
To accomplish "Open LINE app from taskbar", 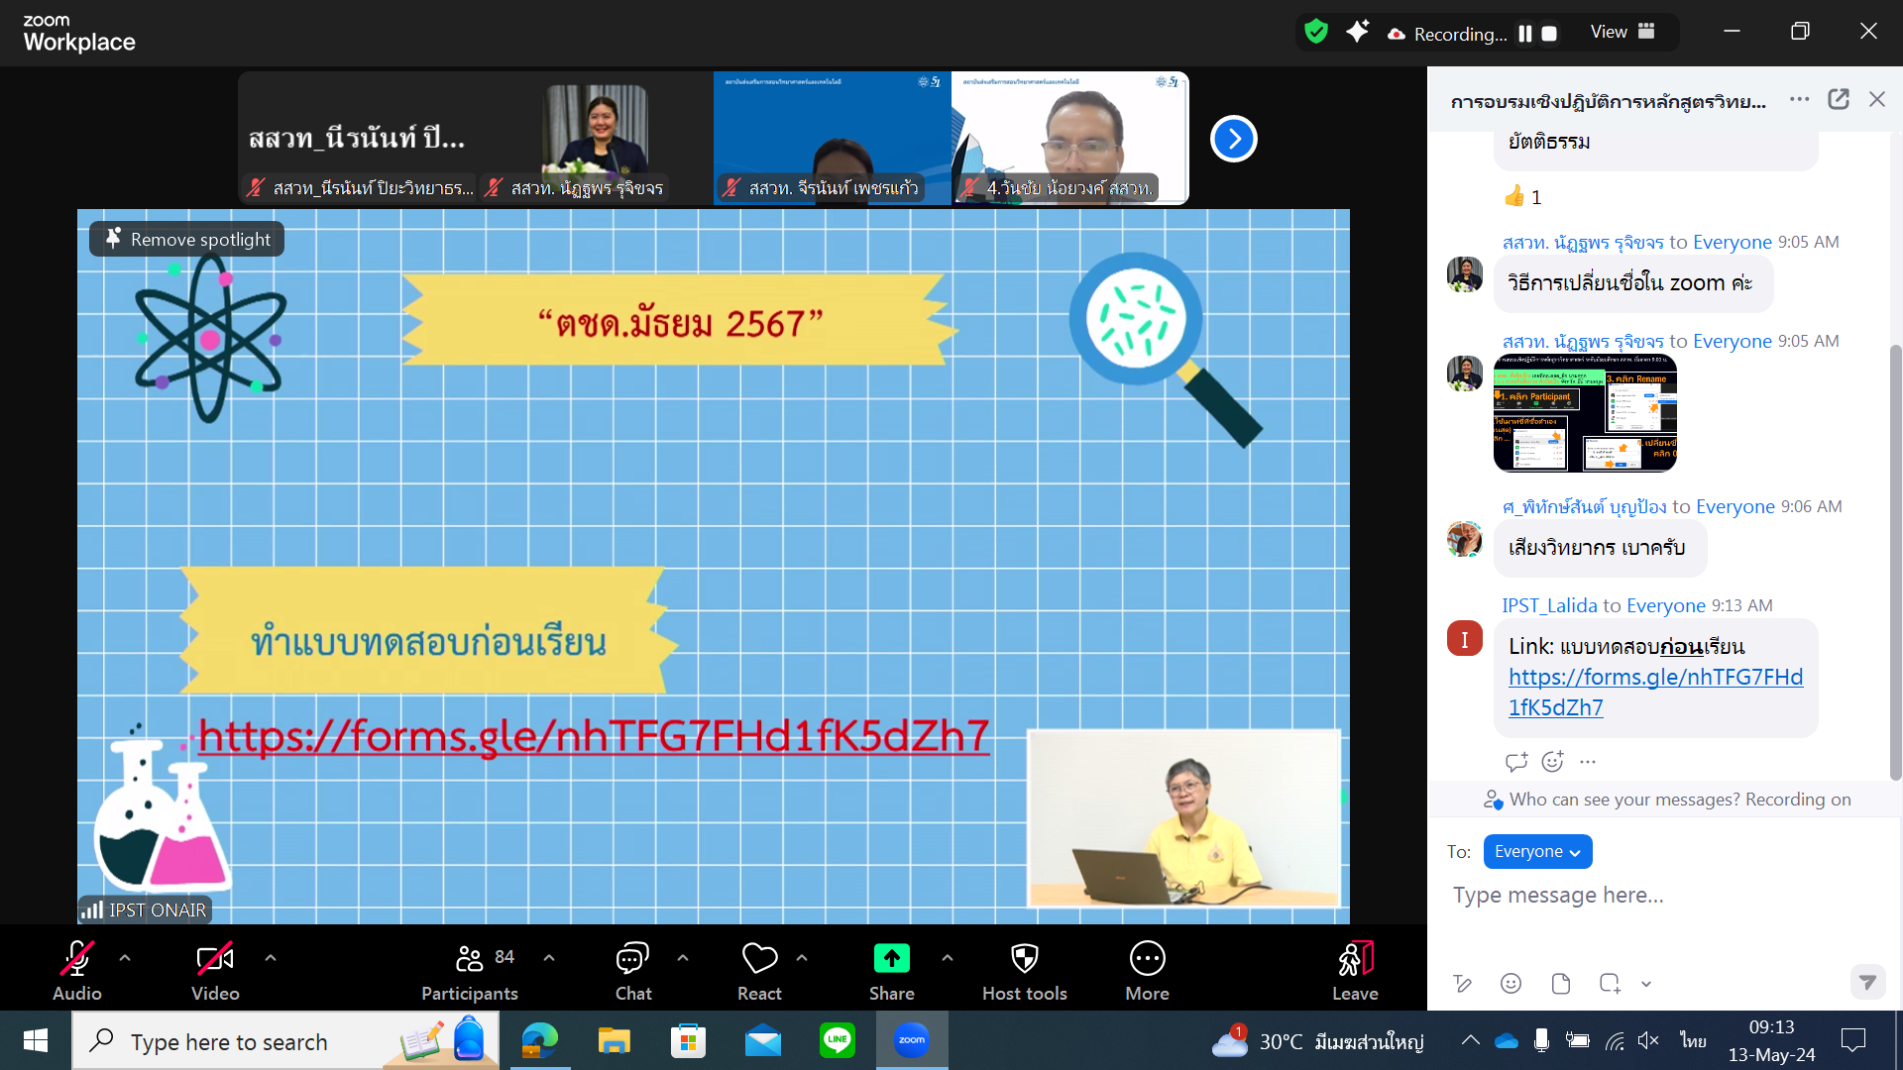I will pyautogui.click(x=838, y=1040).
